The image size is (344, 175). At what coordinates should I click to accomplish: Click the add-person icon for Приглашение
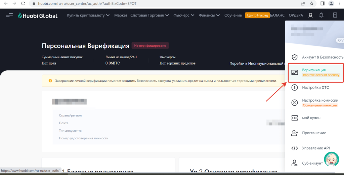point(295,133)
